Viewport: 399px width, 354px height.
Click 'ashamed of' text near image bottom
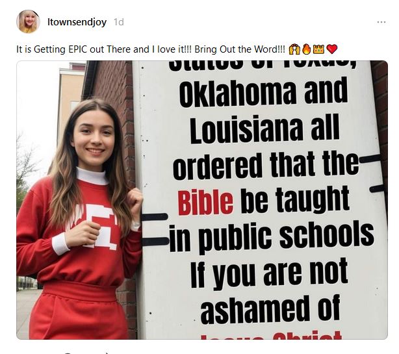coord(270,309)
